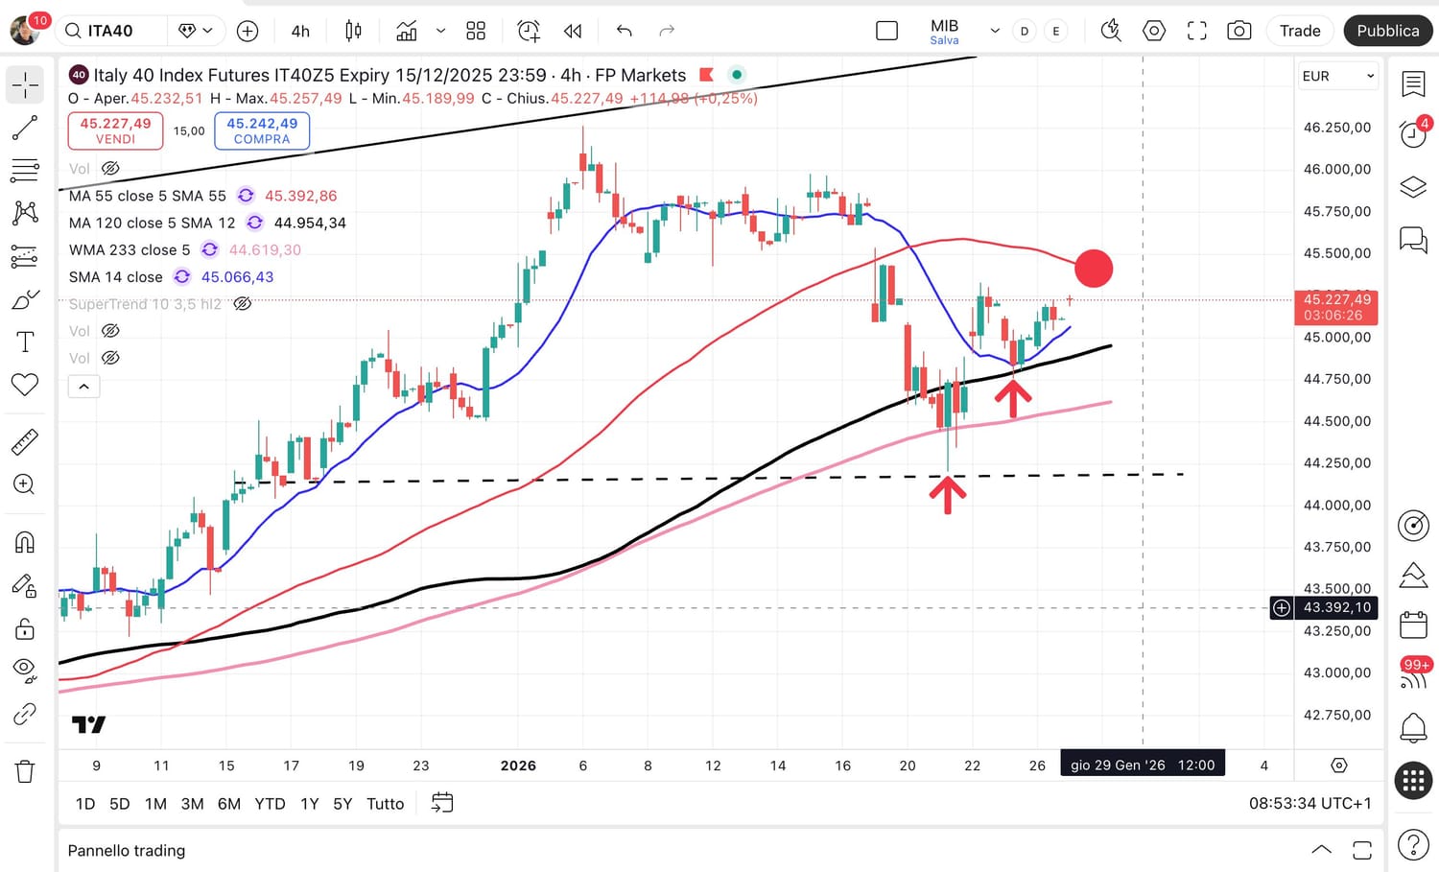1439x872 pixels.
Task: Toggle stay in drawing mode
Action: coord(25,585)
